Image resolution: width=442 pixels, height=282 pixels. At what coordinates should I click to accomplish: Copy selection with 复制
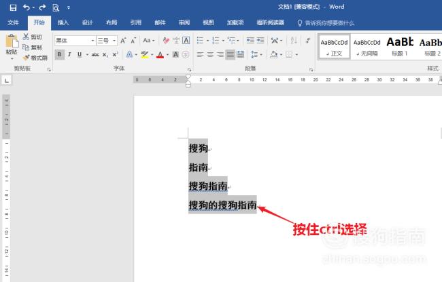coord(33,47)
